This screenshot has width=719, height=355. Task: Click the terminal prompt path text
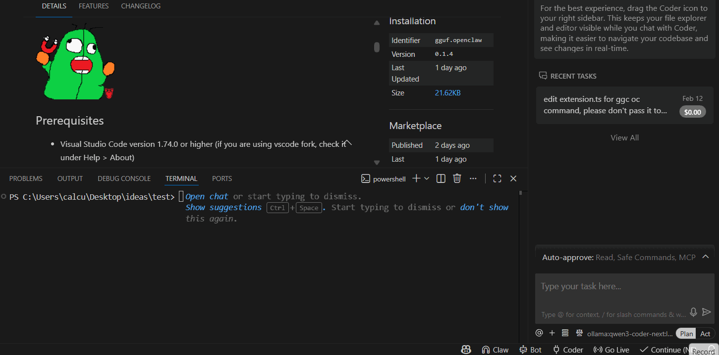click(x=92, y=196)
